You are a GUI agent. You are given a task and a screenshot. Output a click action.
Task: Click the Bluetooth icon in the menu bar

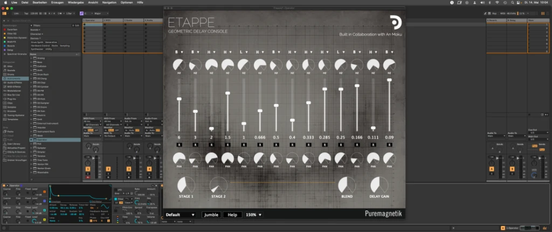(x=489, y=2)
